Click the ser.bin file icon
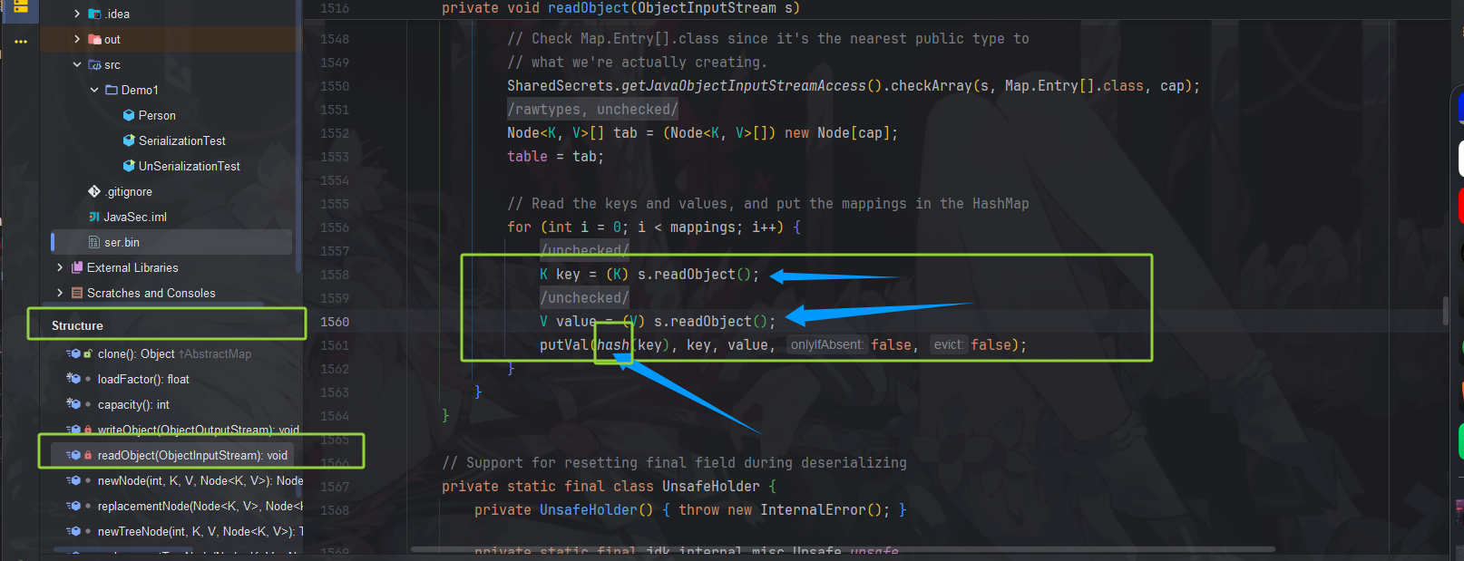The image size is (1464, 561). pos(94,242)
